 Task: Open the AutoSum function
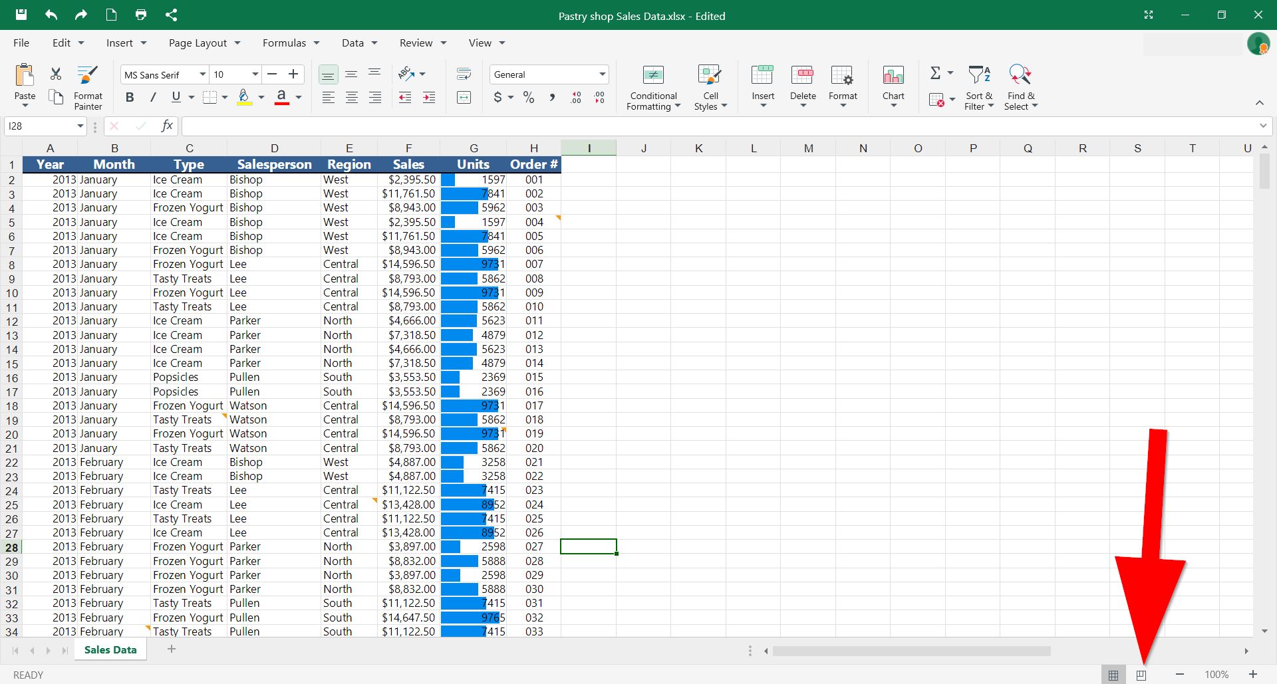coord(936,73)
